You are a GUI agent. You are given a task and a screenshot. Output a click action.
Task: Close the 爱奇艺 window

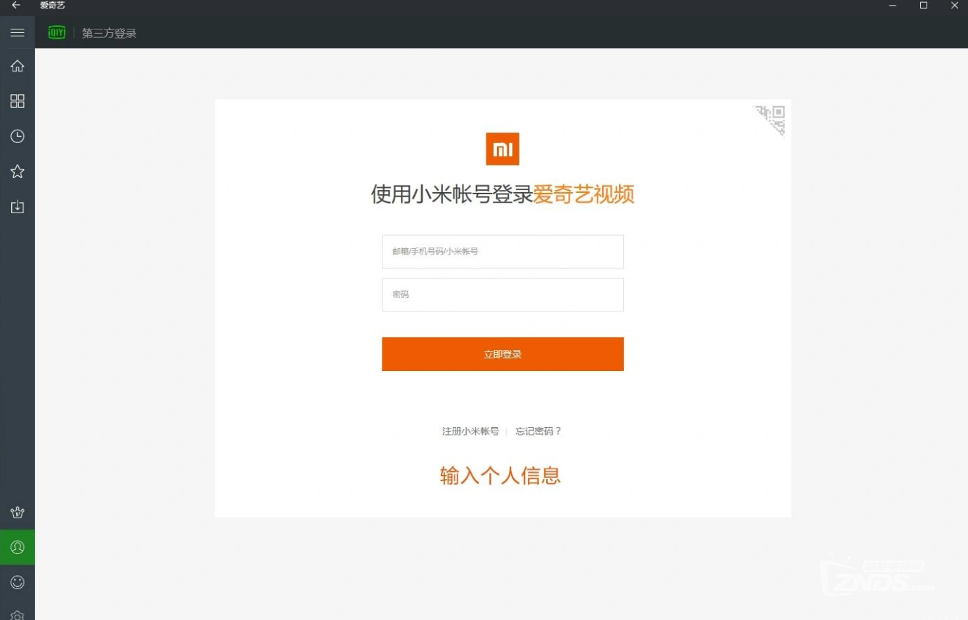954,6
